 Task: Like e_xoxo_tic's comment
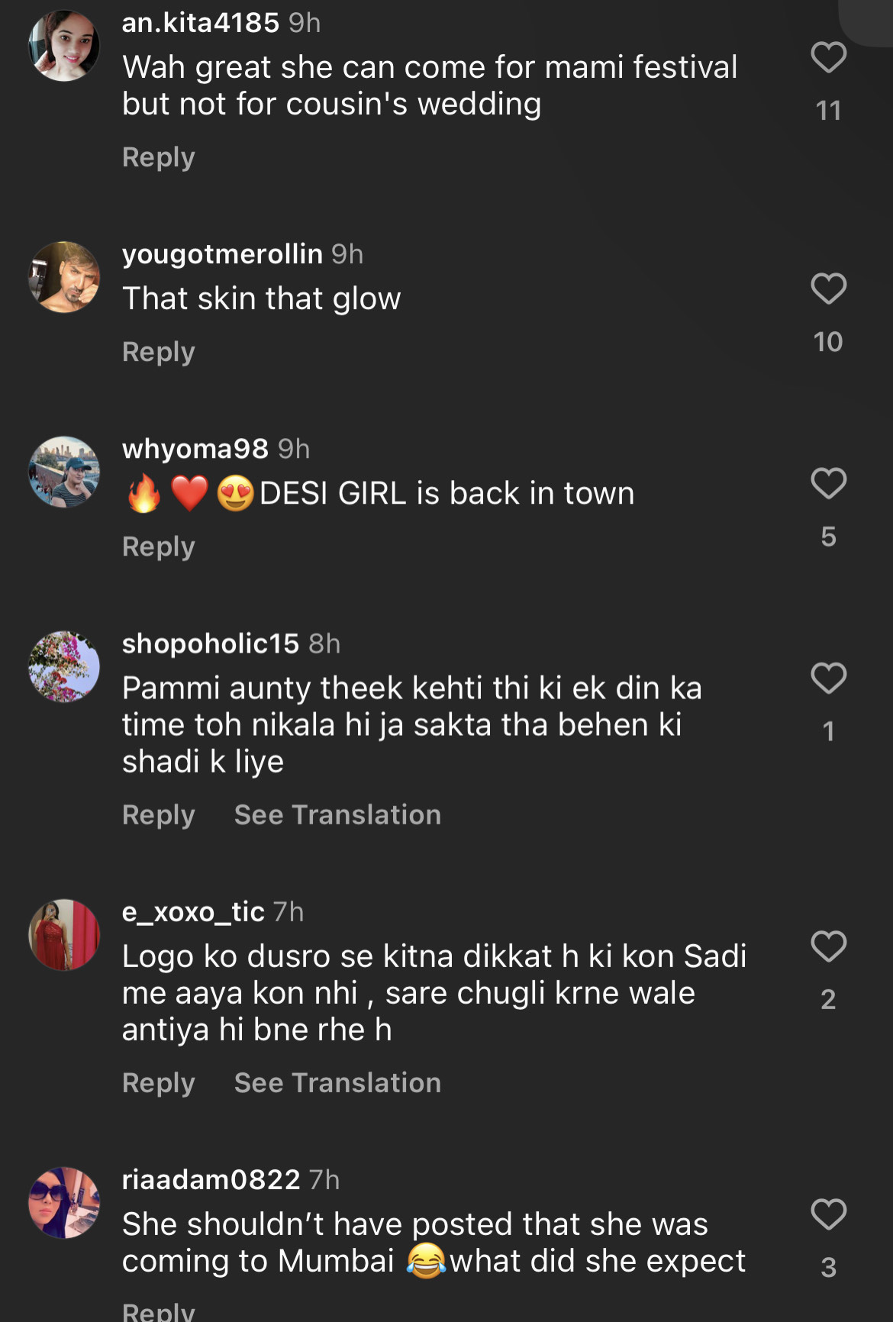[828, 946]
